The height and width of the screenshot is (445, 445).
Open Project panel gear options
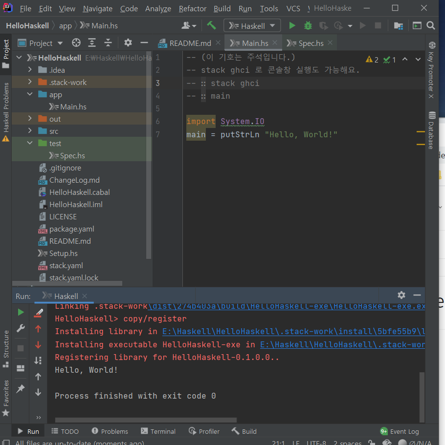pyautogui.click(x=128, y=43)
